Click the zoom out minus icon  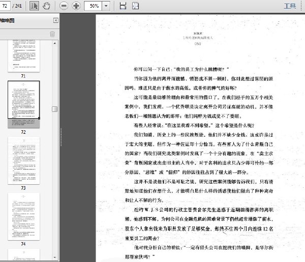pyautogui.click(x=64, y=6)
